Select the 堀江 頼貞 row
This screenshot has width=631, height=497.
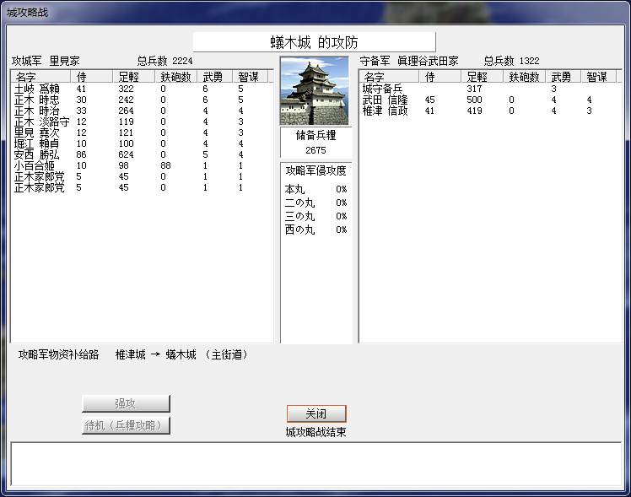[x=141, y=143]
